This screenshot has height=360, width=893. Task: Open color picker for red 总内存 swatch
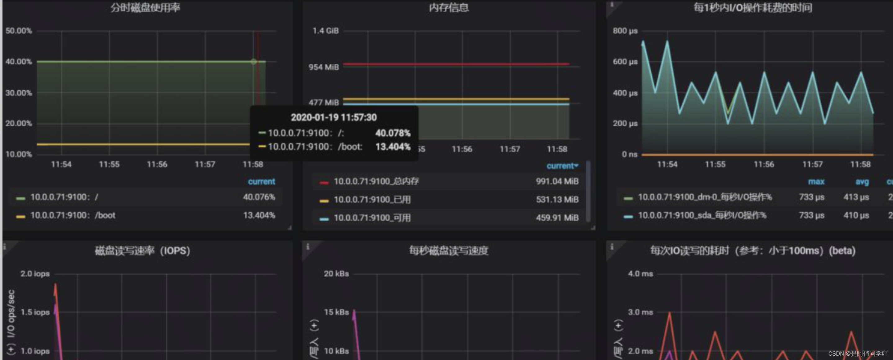point(324,182)
